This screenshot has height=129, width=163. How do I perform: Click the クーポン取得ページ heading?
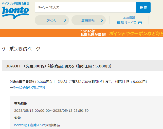point(21,49)
